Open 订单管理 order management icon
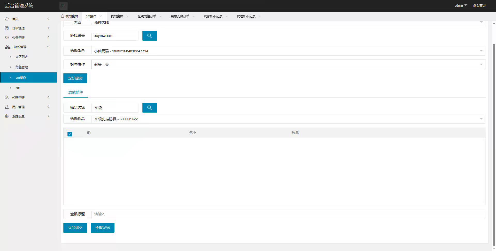This screenshot has width=496, height=251. [7, 28]
